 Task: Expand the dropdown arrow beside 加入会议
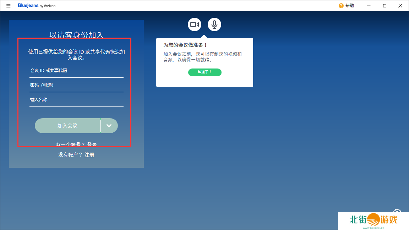click(109, 126)
